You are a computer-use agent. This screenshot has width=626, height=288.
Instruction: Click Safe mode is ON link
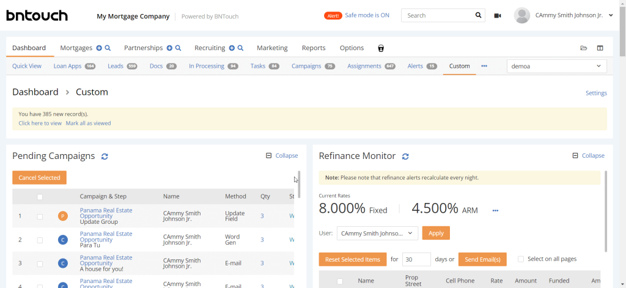coord(367,15)
